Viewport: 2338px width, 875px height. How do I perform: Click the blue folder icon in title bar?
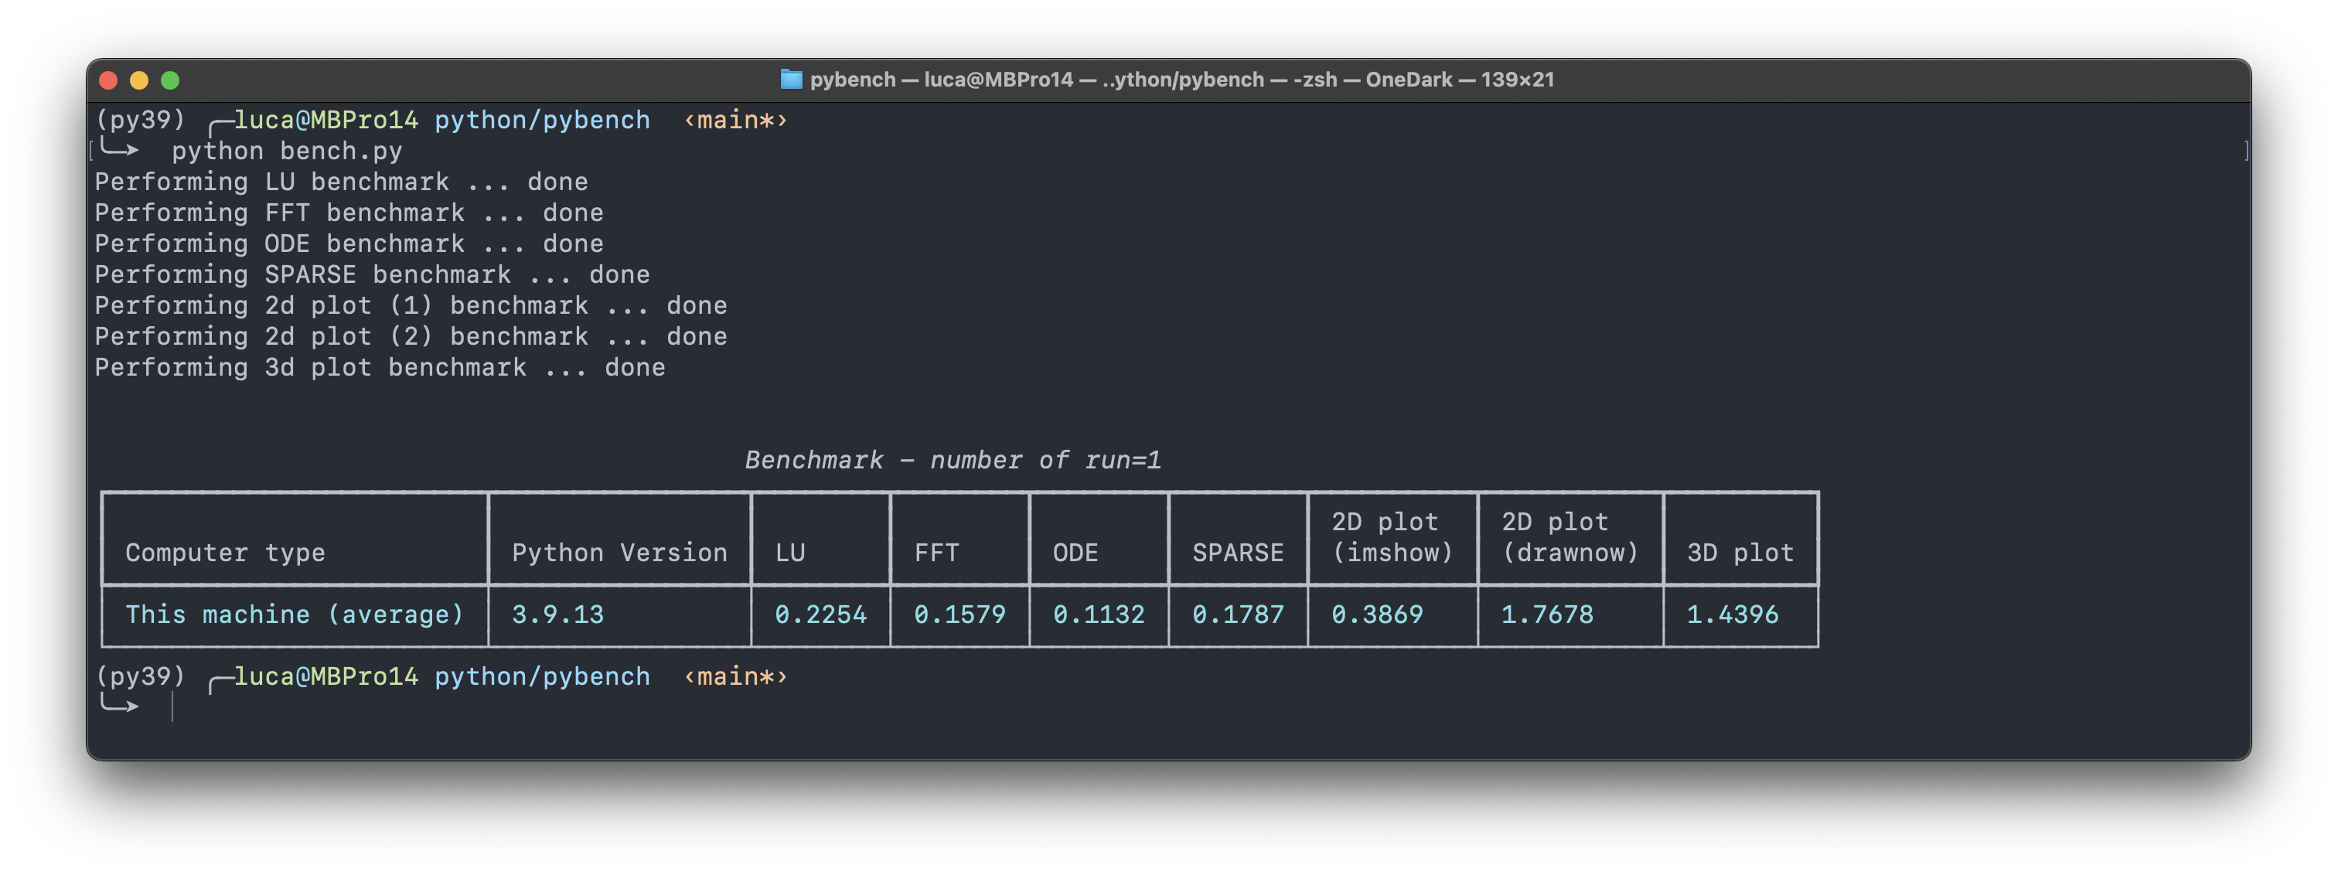point(790,80)
